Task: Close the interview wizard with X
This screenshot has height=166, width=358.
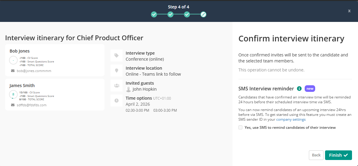Action: pyautogui.click(x=349, y=11)
